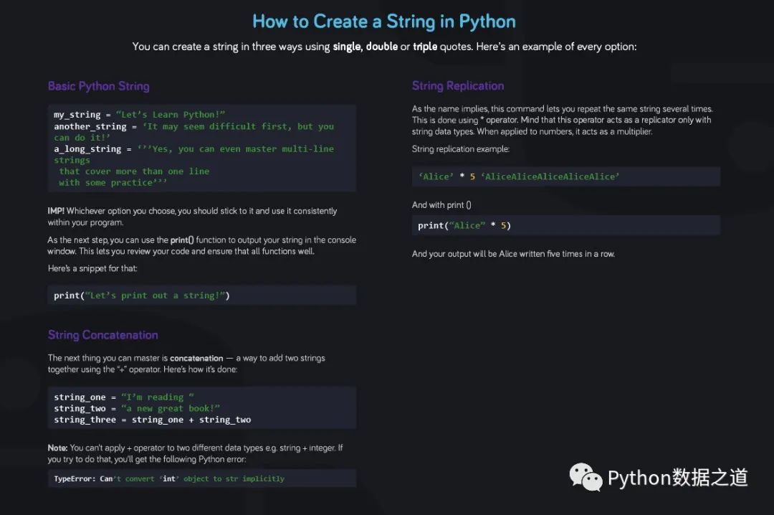Expand the String Replication section
774x515 pixels.
tap(458, 85)
